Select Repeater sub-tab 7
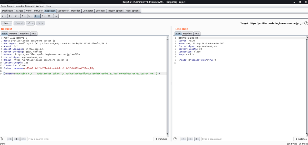Image resolution: width=308 pixels, height=145 pixels. pos(42,16)
